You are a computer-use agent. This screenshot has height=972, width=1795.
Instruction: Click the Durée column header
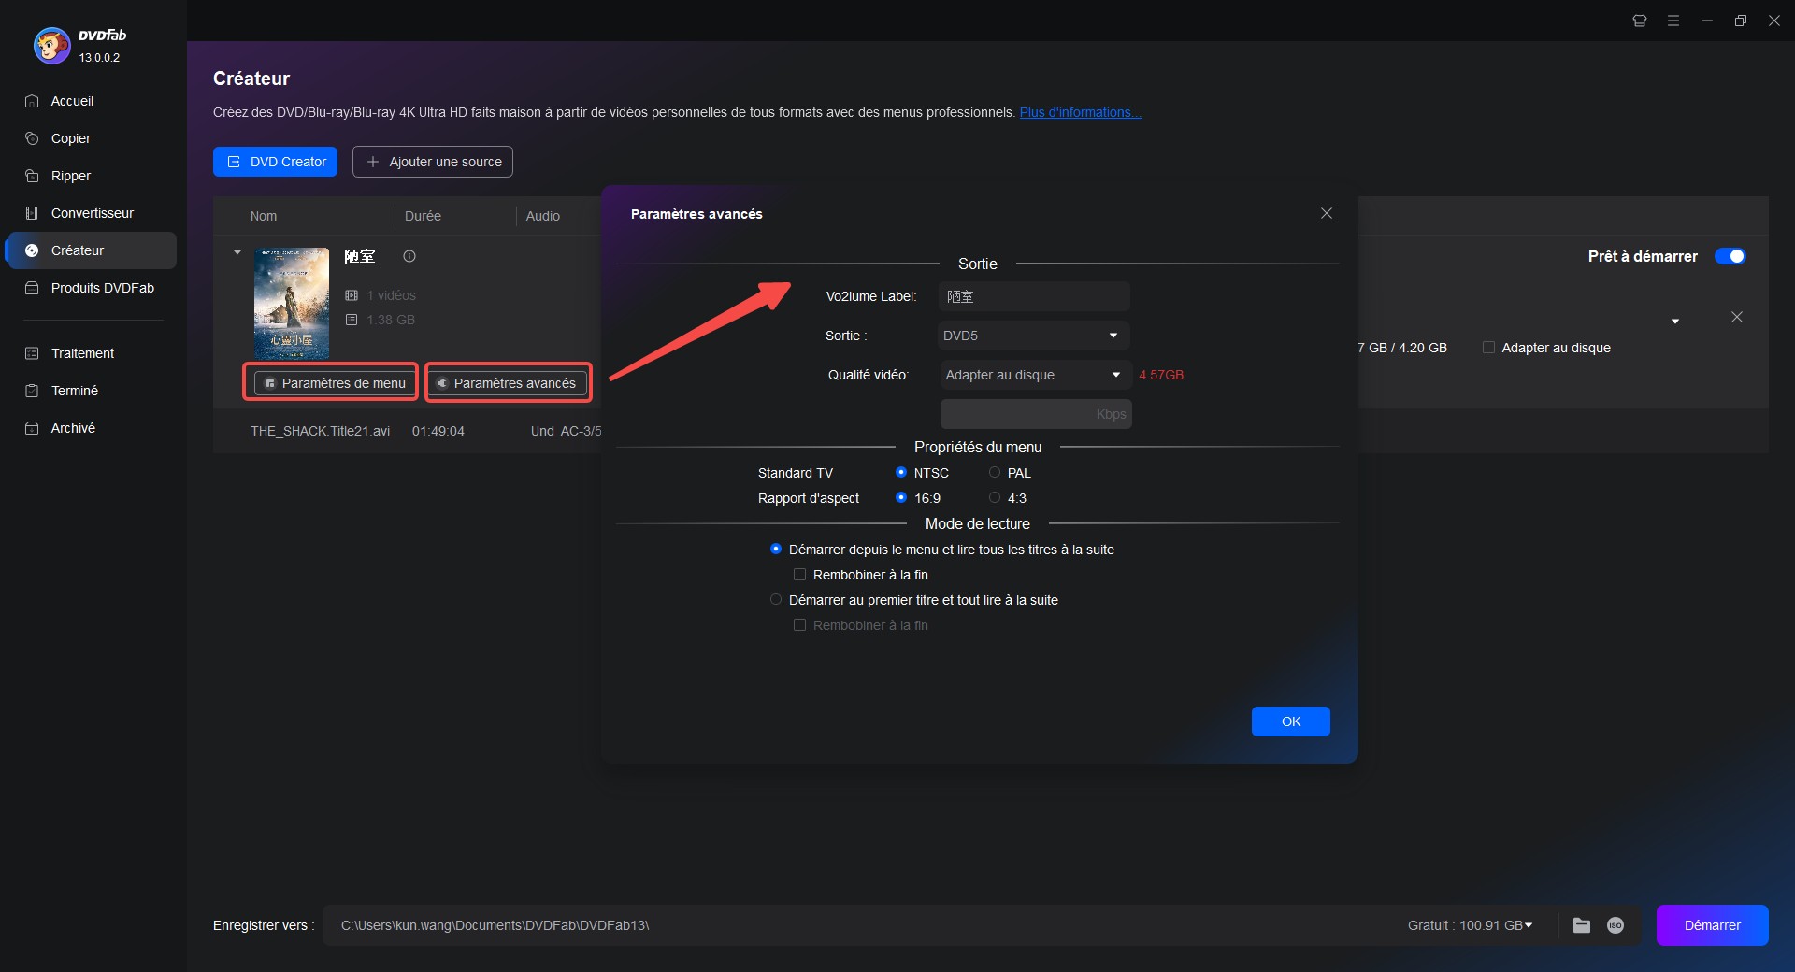(x=423, y=216)
